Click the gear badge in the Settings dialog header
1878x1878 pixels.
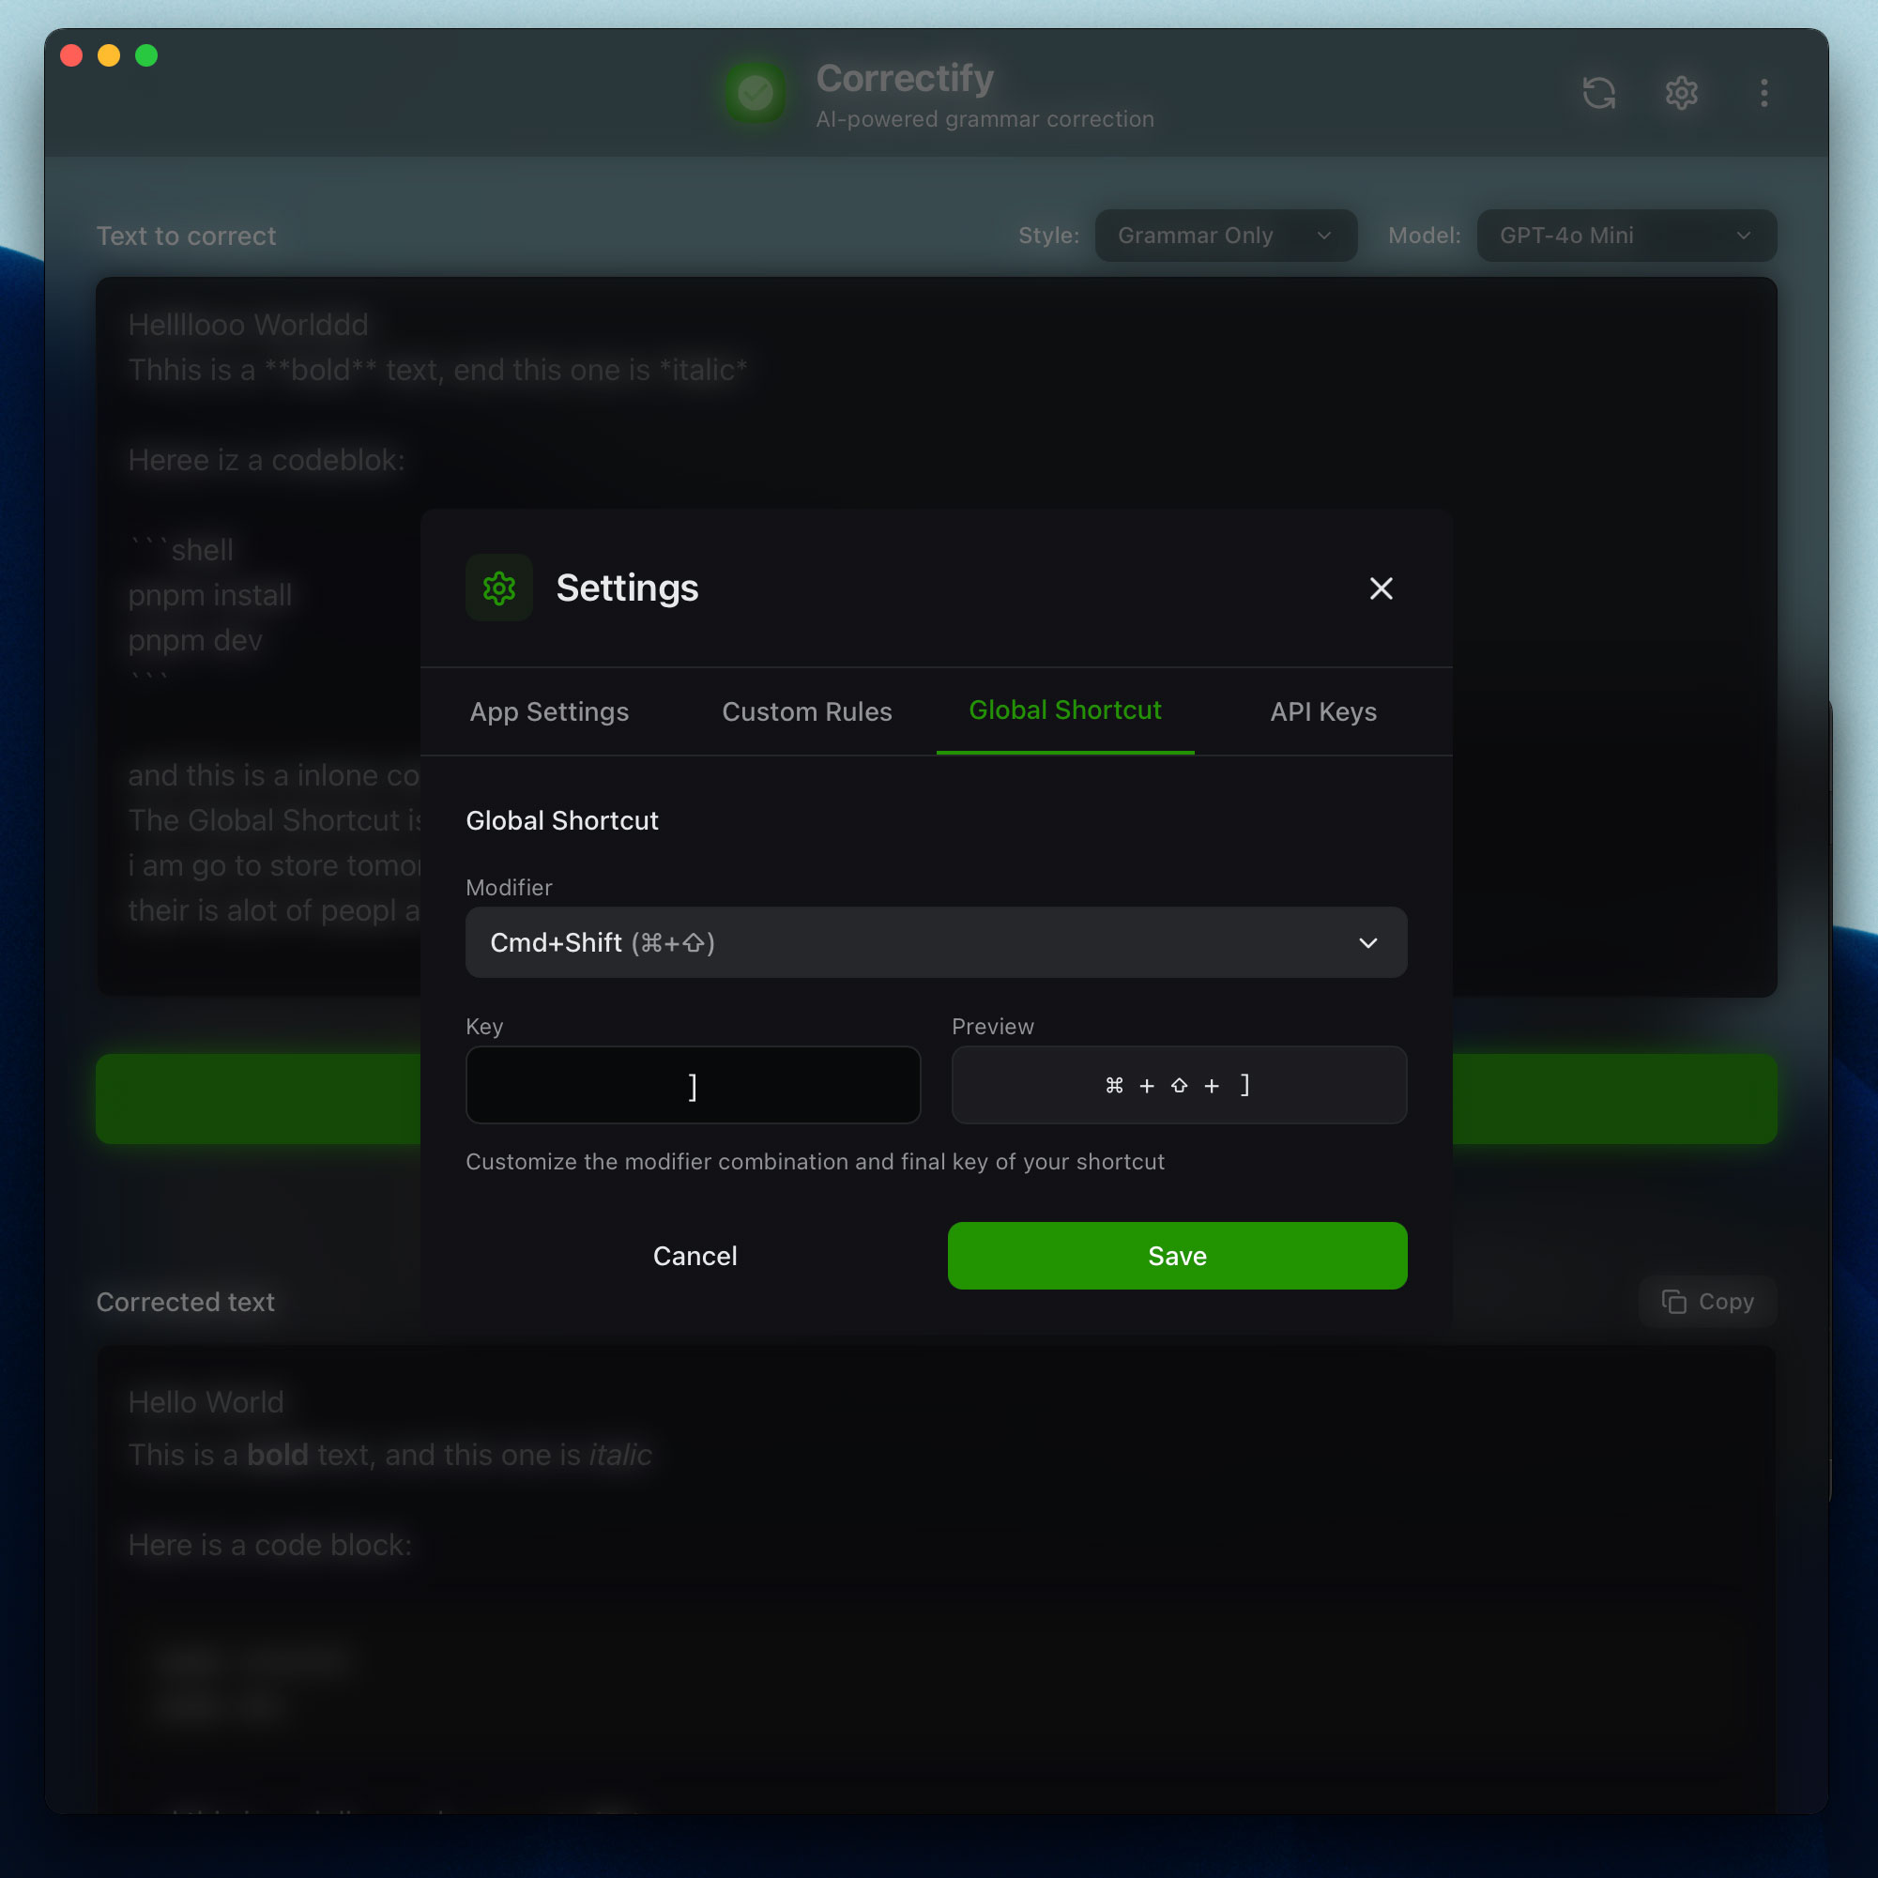tap(498, 588)
